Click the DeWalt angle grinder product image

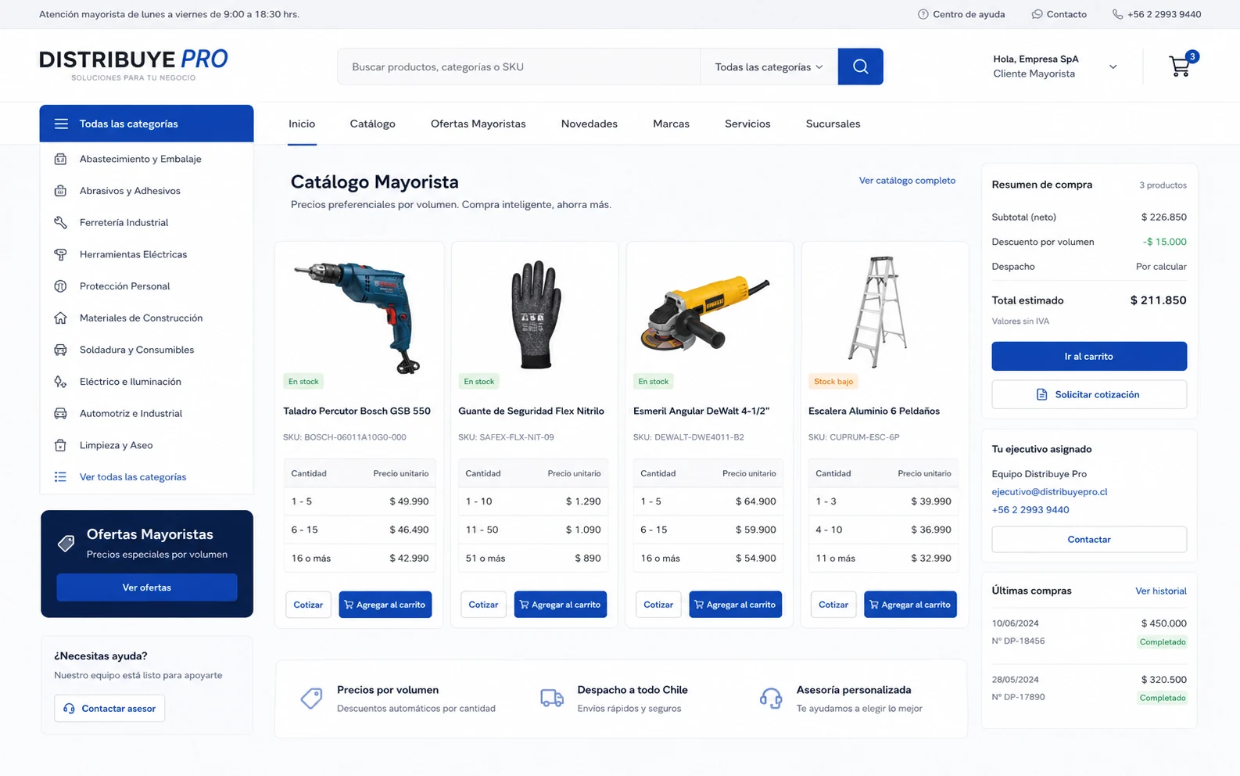click(706, 313)
